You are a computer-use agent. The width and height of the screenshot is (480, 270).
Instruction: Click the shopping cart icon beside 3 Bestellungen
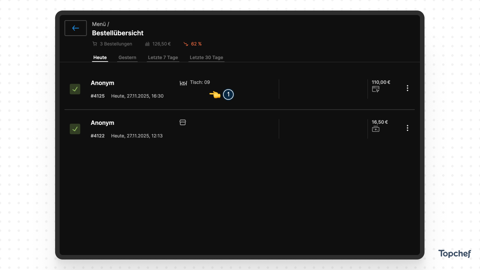tap(94, 44)
